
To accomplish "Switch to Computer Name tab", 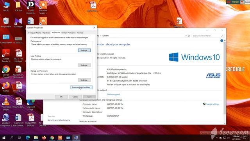I will pyautogui.click(x=34, y=33).
